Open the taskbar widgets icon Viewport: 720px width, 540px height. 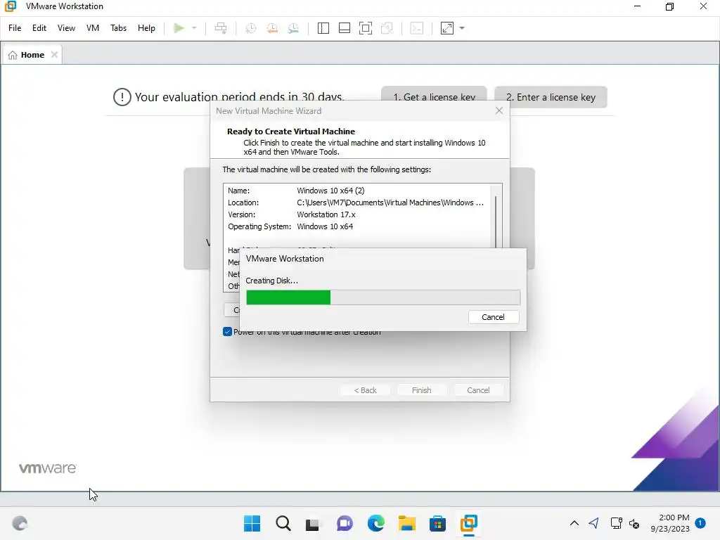[x=20, y=523]
